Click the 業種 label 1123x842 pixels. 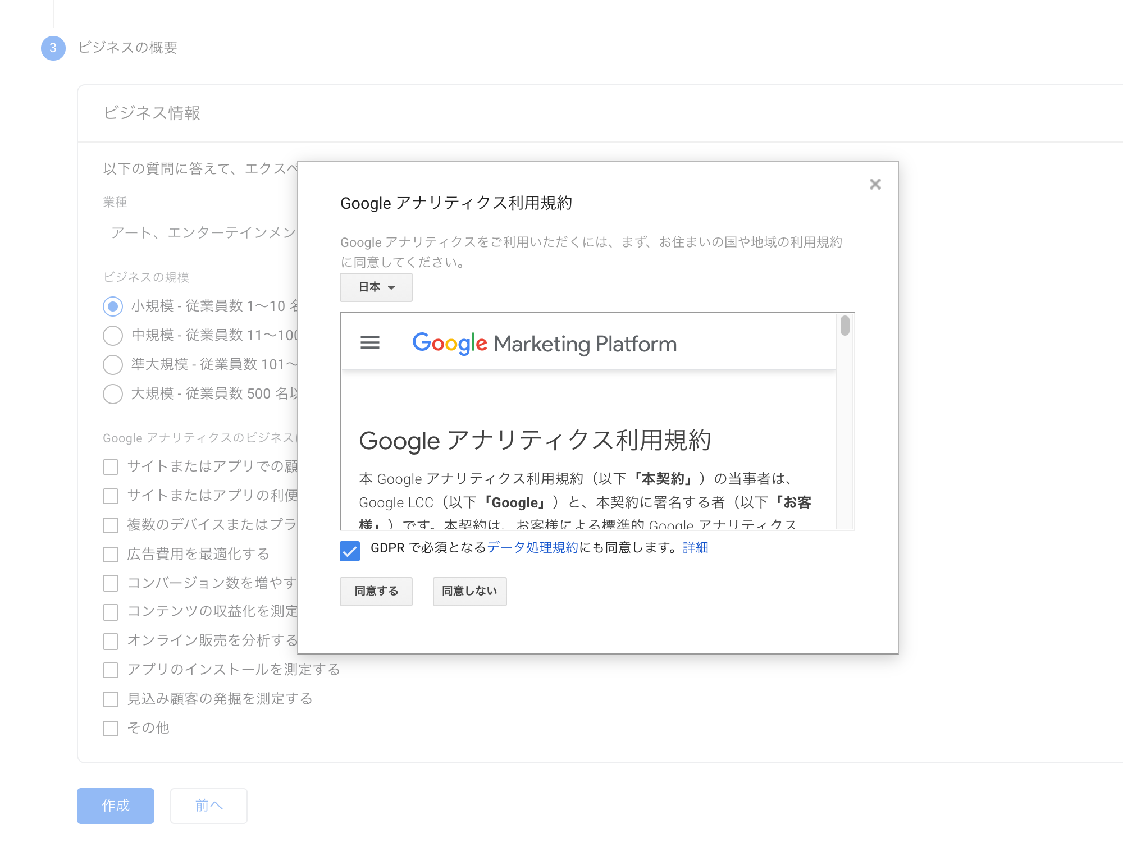tap(115, 202)
